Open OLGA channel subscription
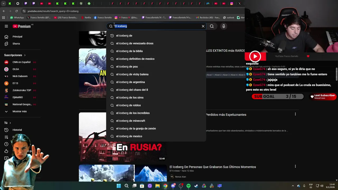Screen dimensions: 338x190 tap(20, 69)
